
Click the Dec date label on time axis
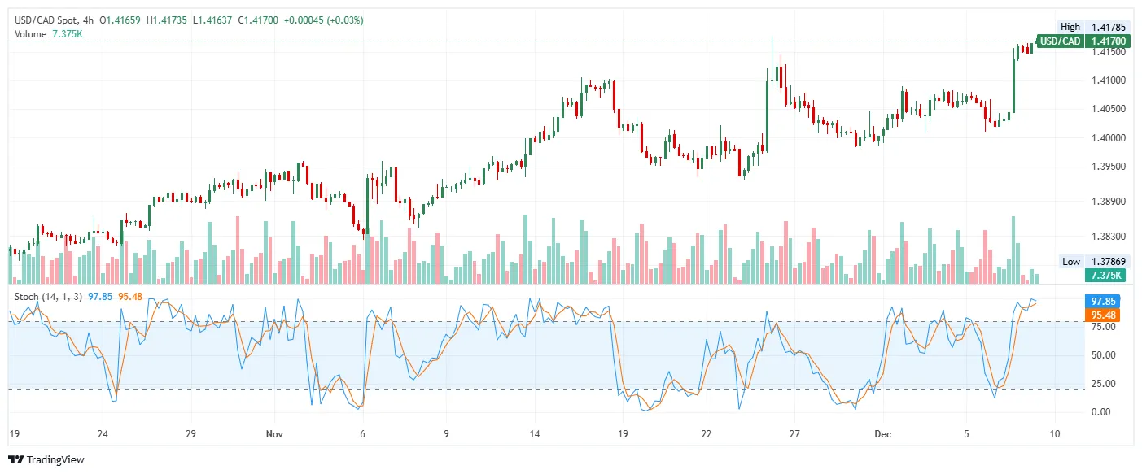pyautogui.click(x=884, y=434)
